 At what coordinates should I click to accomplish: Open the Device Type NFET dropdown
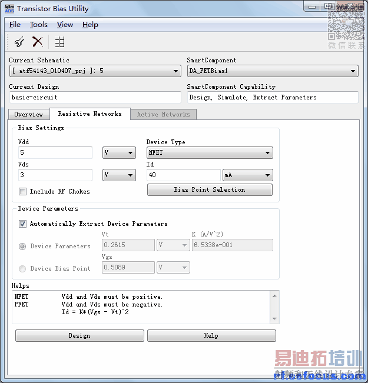pos(210,152)
